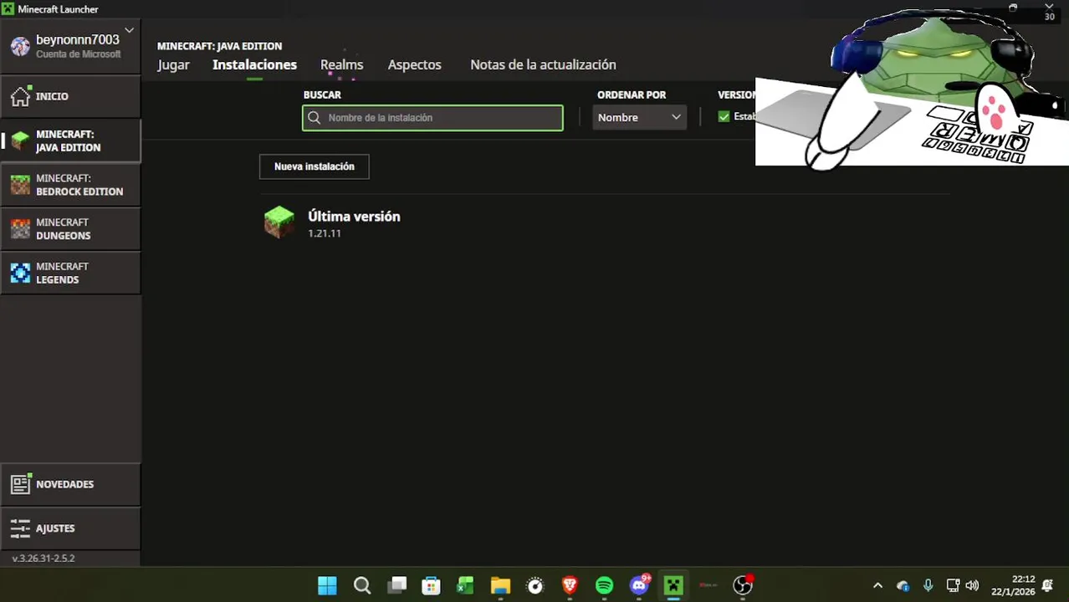Open the Windows Start menu
The image size is (1069, 602).
(327, 585)
